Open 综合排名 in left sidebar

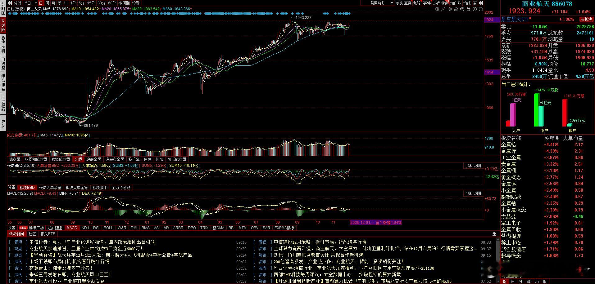[x=3, y=83]
